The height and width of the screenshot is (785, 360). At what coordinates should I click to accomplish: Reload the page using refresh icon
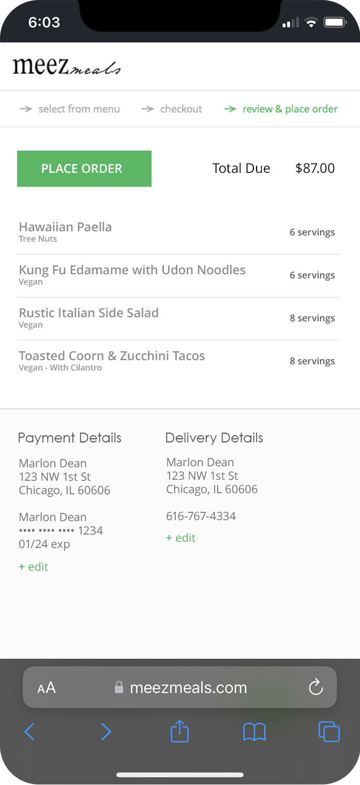(316, 687)
